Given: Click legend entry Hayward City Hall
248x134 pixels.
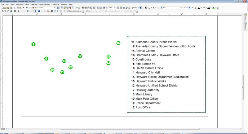Looking at the screenshot, I should [146, 73].
